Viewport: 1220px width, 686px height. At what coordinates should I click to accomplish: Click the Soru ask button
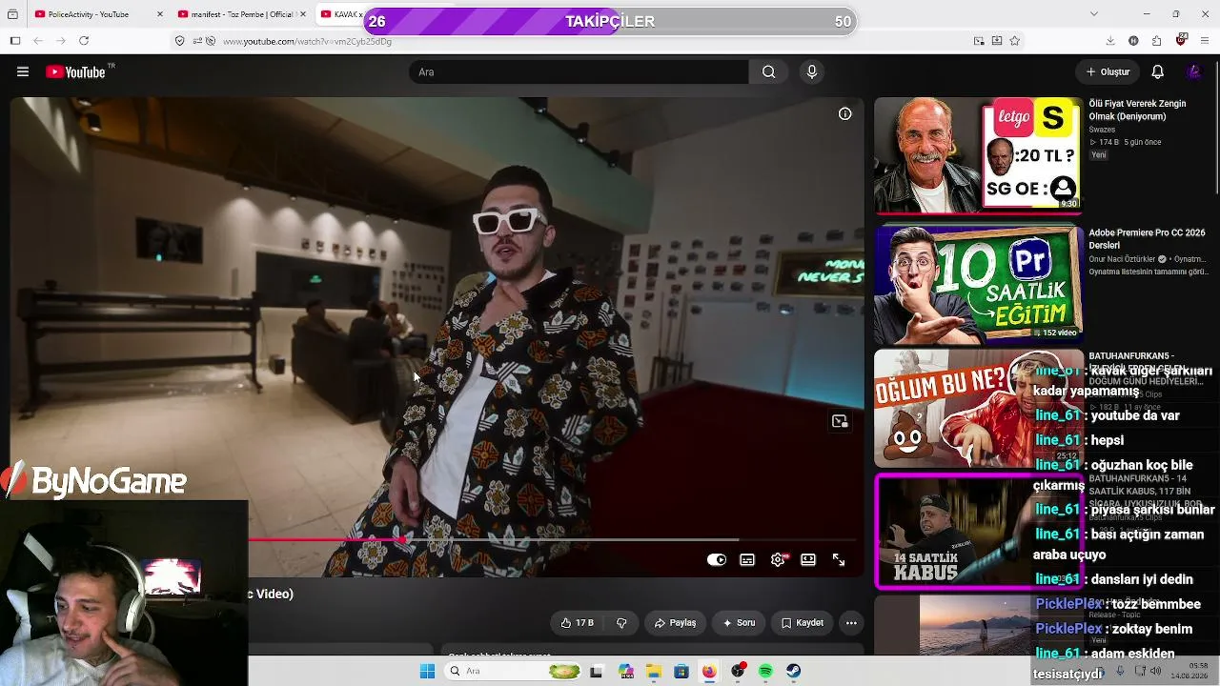point(739,623)
